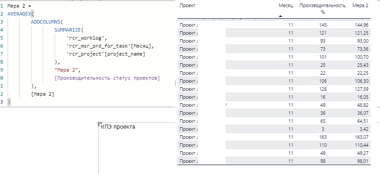
Task: Click the [Мера 2] expression on line 12
Action: [x=43, y=94]
